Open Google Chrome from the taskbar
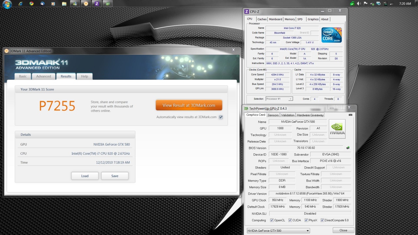The image size is (418, 235). tap(31, 4)
